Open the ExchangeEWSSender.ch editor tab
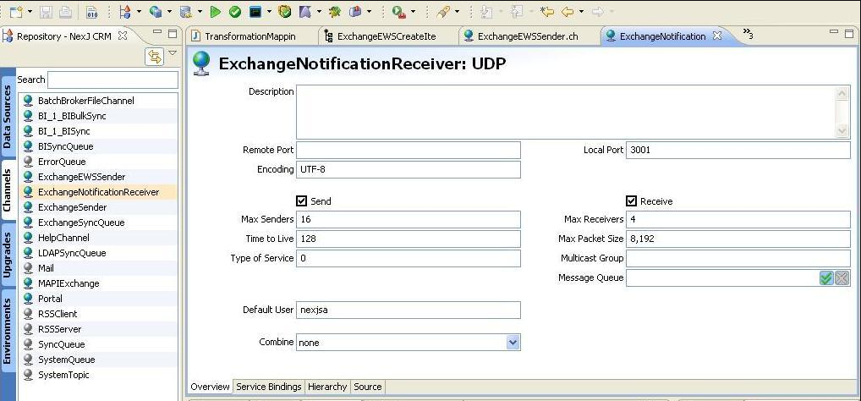861x401 pixels. (527, 36)
